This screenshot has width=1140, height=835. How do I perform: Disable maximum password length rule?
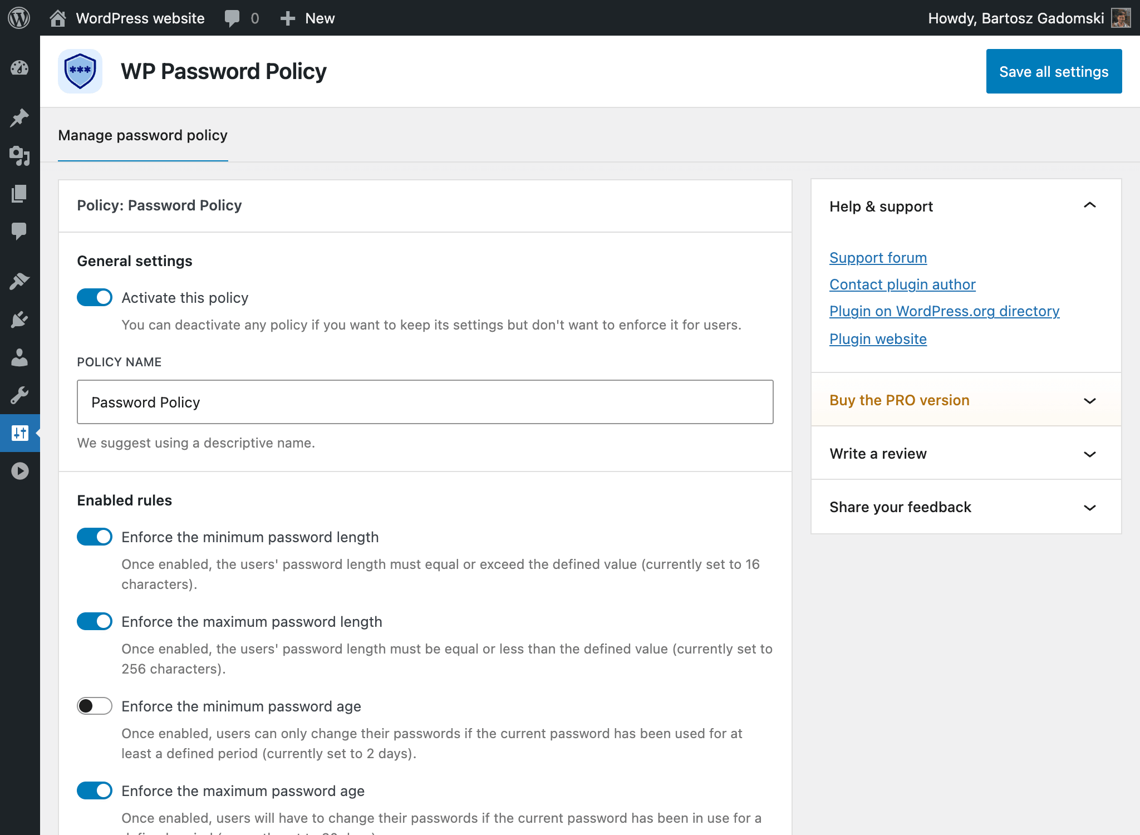tap(95, 621)
